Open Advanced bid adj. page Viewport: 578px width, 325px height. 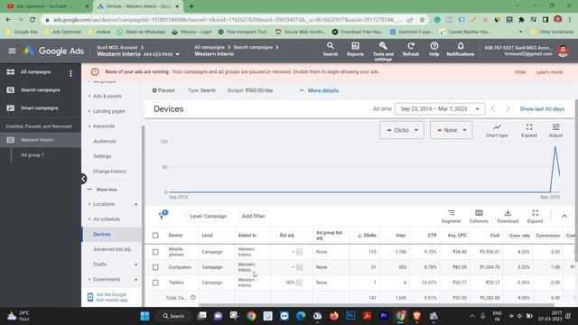coord(112,249)
